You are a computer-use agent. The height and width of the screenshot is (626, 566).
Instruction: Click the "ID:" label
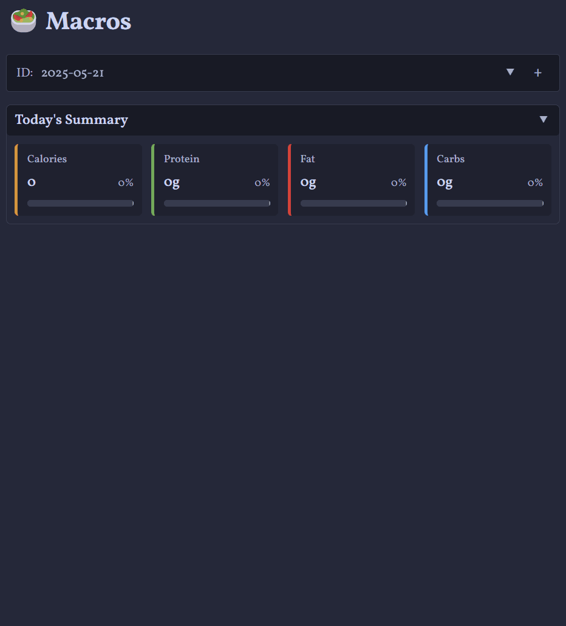tap(25, 73)
